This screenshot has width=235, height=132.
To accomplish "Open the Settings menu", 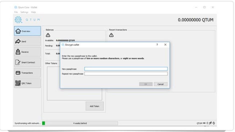I will [24, 12].
